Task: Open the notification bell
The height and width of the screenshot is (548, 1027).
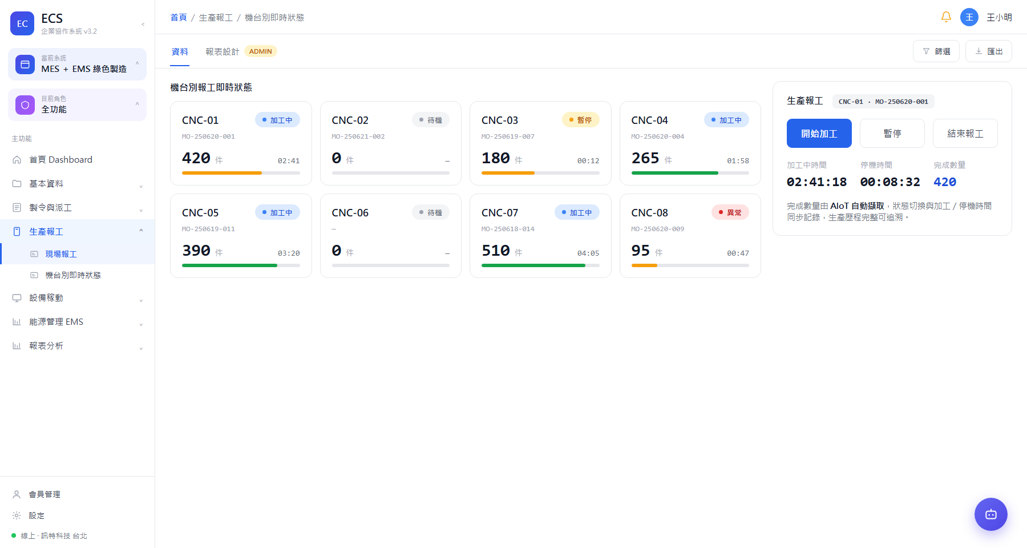Action: pyautogui.click(x=946, y=17)
